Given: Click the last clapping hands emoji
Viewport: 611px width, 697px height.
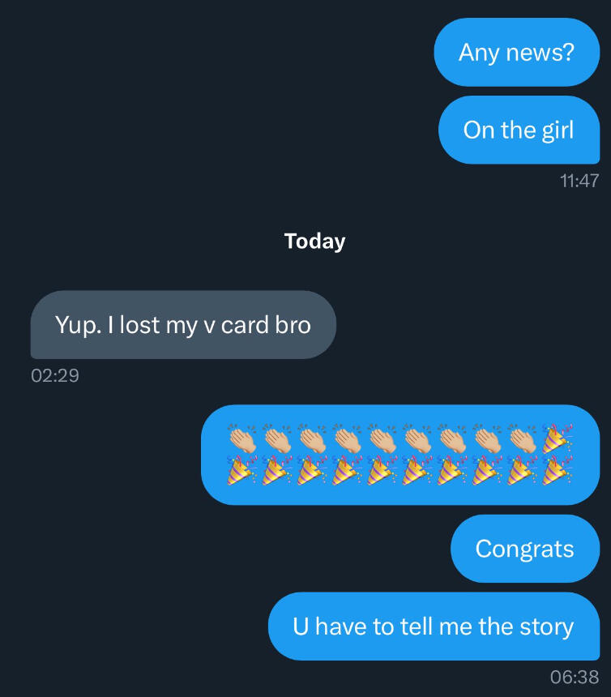Looking at the screenshot, I should [523, 438].
